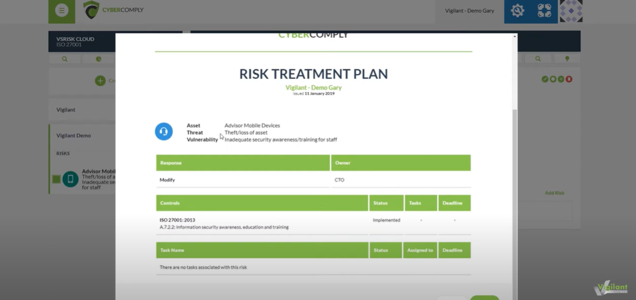The height and width of the screenshot is (300, 636).
Task: Click the no tasks associated message
Action: pos(203,267)
